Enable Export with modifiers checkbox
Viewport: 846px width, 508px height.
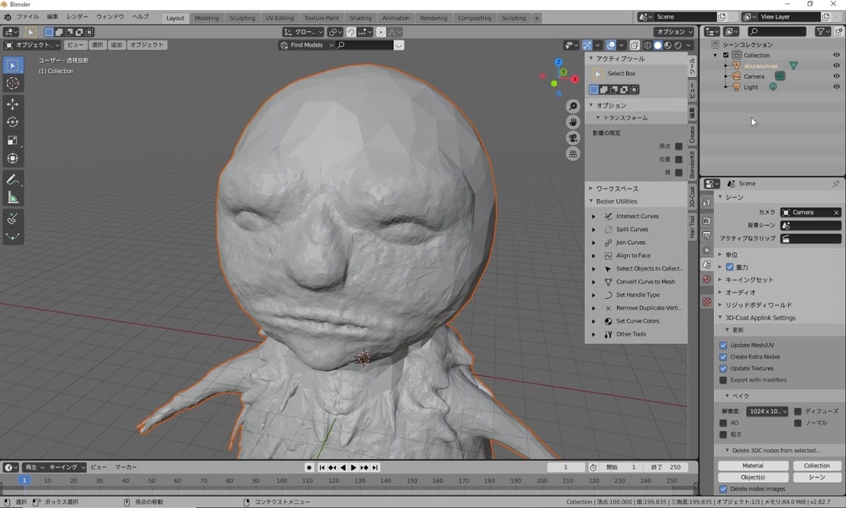coord(723,380)
